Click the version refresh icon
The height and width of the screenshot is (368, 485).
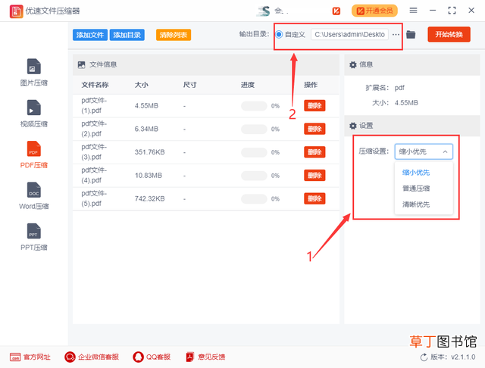pos(424,357)
